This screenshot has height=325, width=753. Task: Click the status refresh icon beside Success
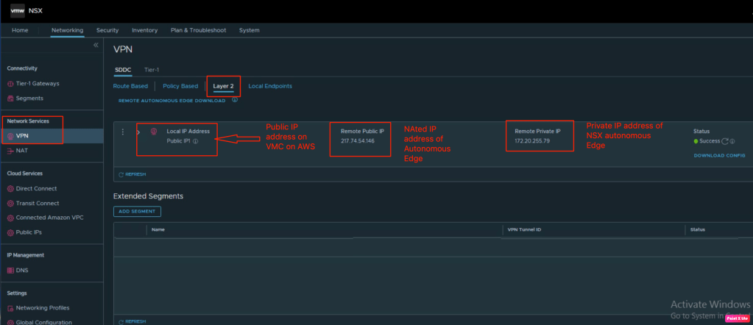pyautogui.click(x=725, y=141)
